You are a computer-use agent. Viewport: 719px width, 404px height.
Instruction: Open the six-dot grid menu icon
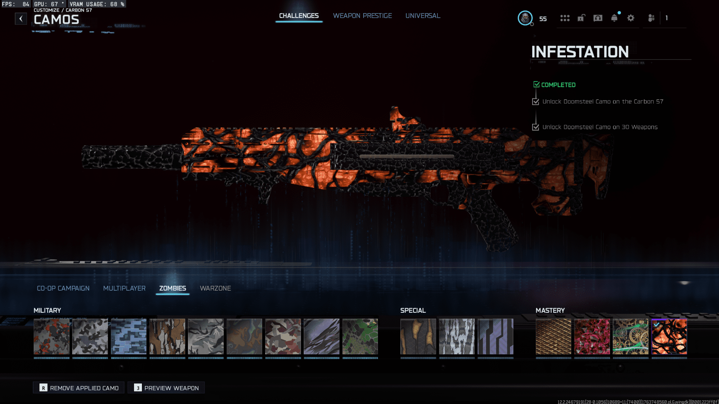(x=565, y=18)
